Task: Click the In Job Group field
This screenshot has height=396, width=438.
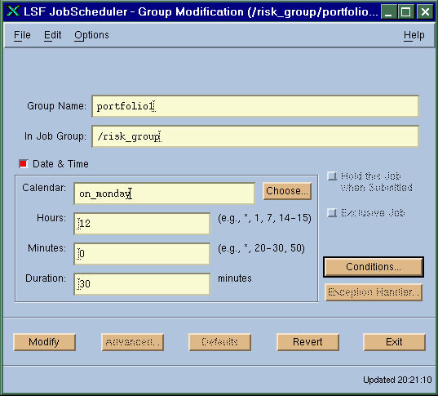Action: pyautogui.click(x=255, y=136)
